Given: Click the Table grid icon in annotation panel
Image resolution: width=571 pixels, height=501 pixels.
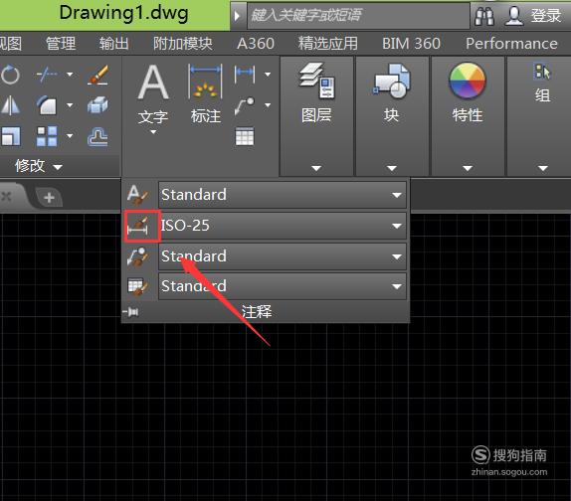Looking at the screenshot, I should (x=245, y=137).
